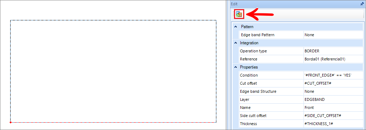Screen dimensions: 366x130
Task: Toggle the Edit panel pin icon
Action: (362, 4)
